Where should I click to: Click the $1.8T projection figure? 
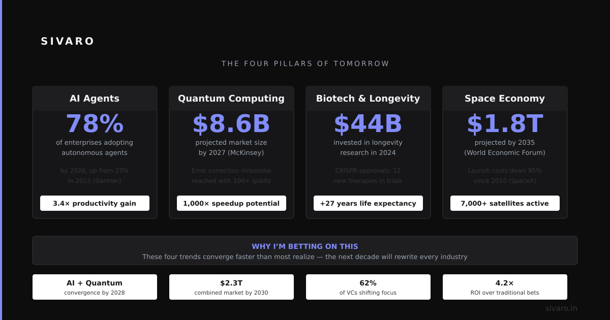505,124
